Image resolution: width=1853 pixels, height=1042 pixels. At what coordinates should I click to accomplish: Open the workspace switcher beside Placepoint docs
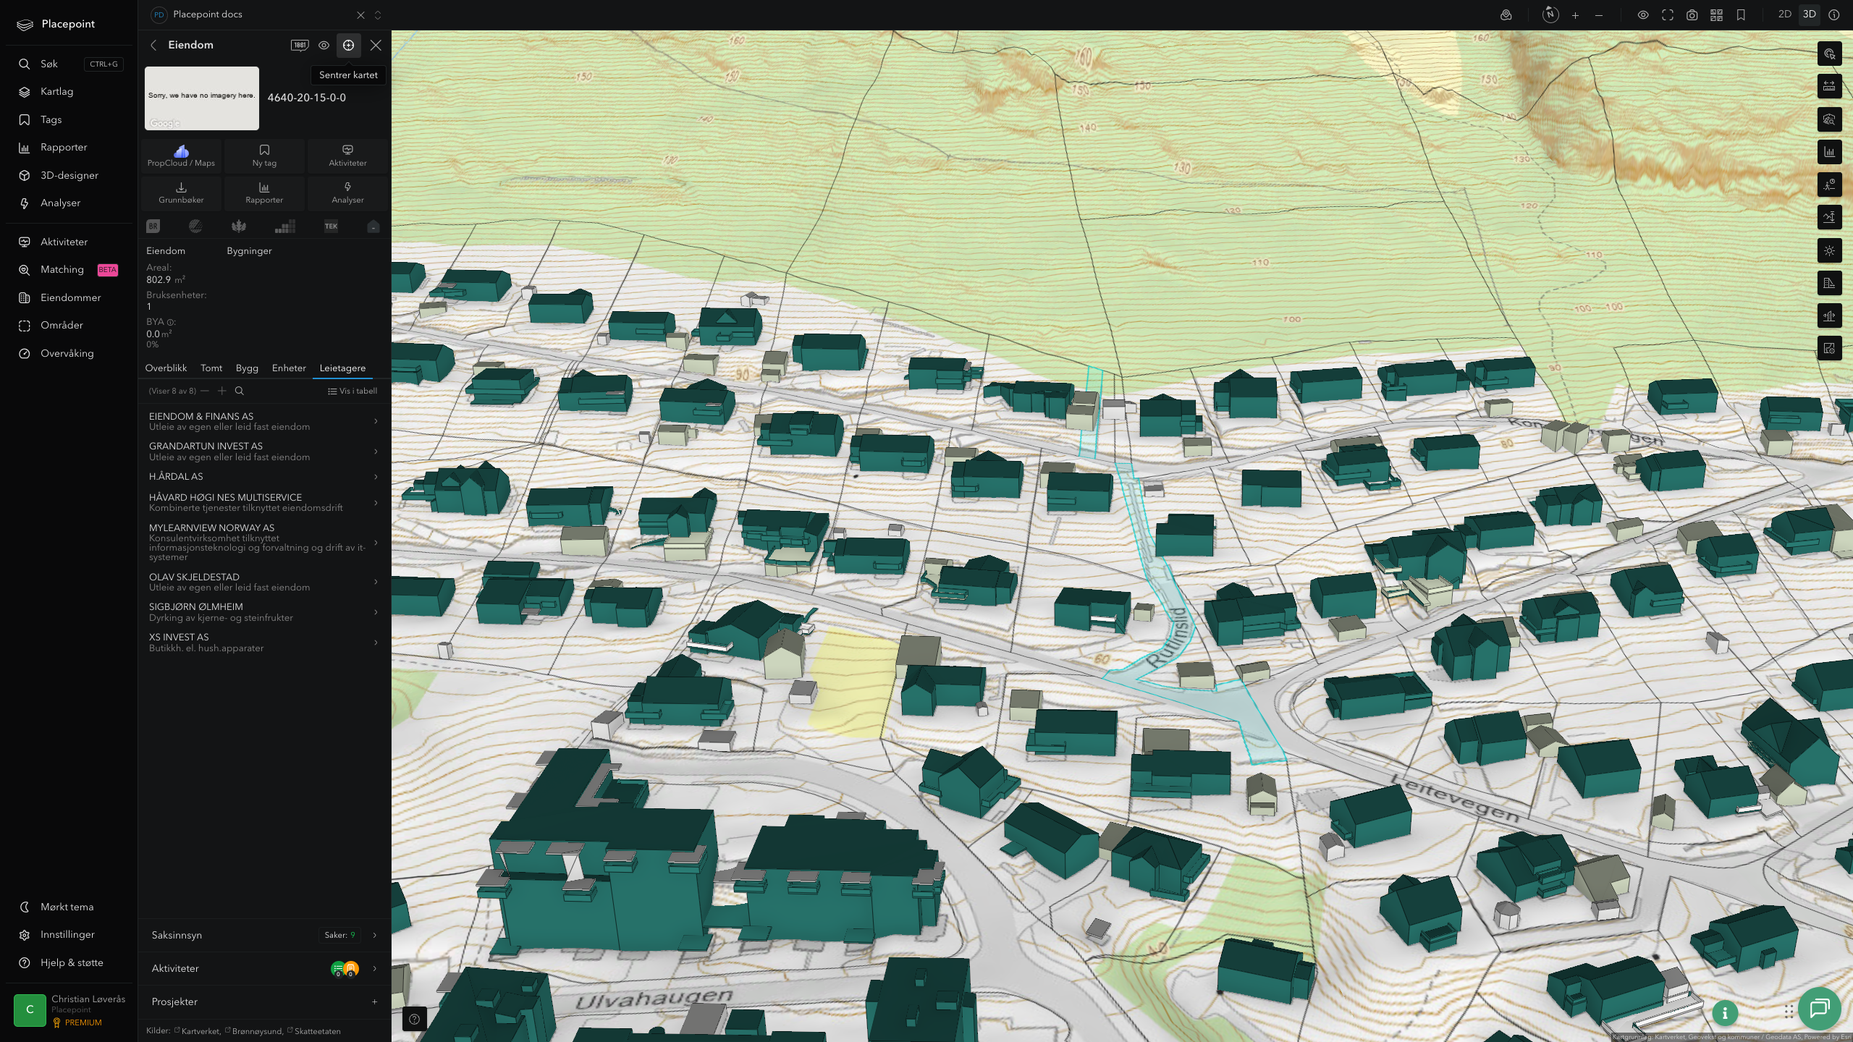pyautogui.click(x=377, y=14)
